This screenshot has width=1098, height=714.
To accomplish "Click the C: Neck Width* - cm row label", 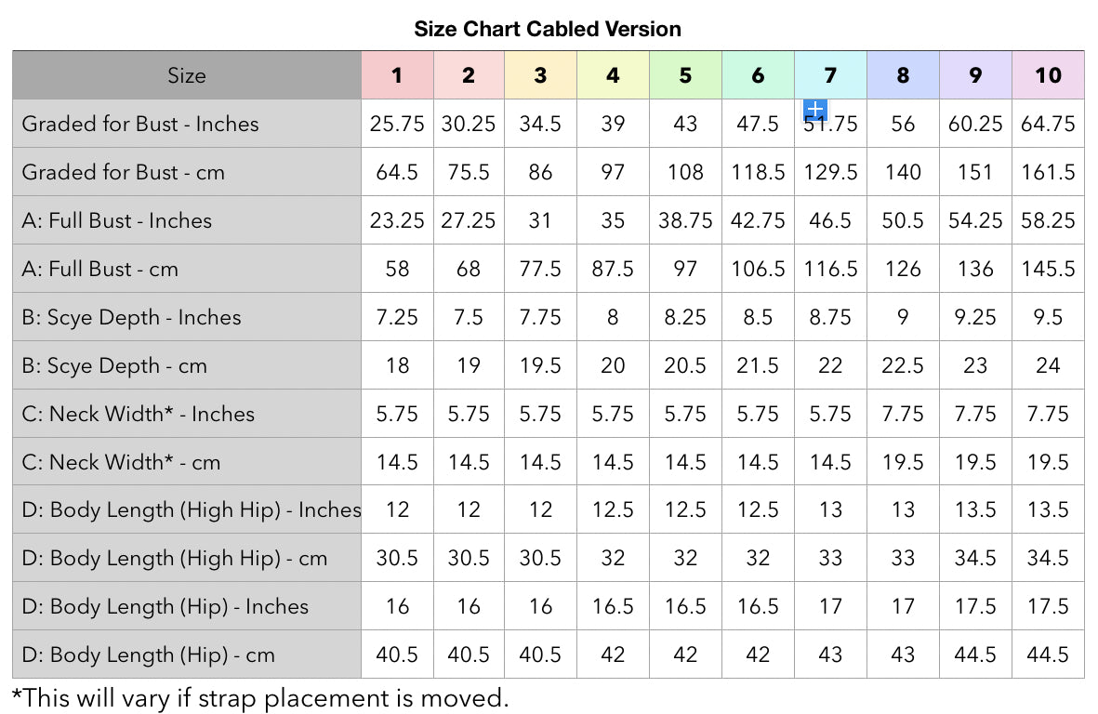I will point(121,462).
